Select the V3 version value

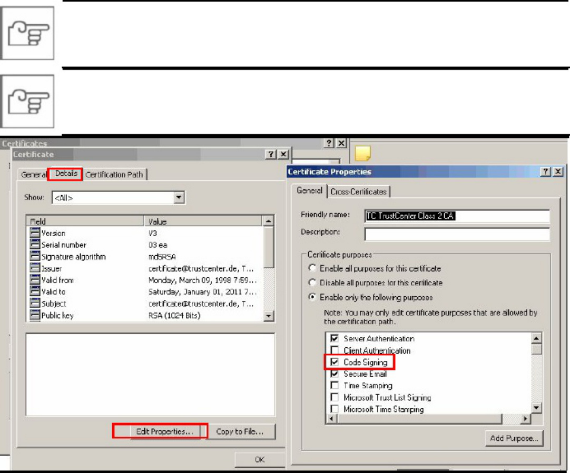(x=153, y=233)
